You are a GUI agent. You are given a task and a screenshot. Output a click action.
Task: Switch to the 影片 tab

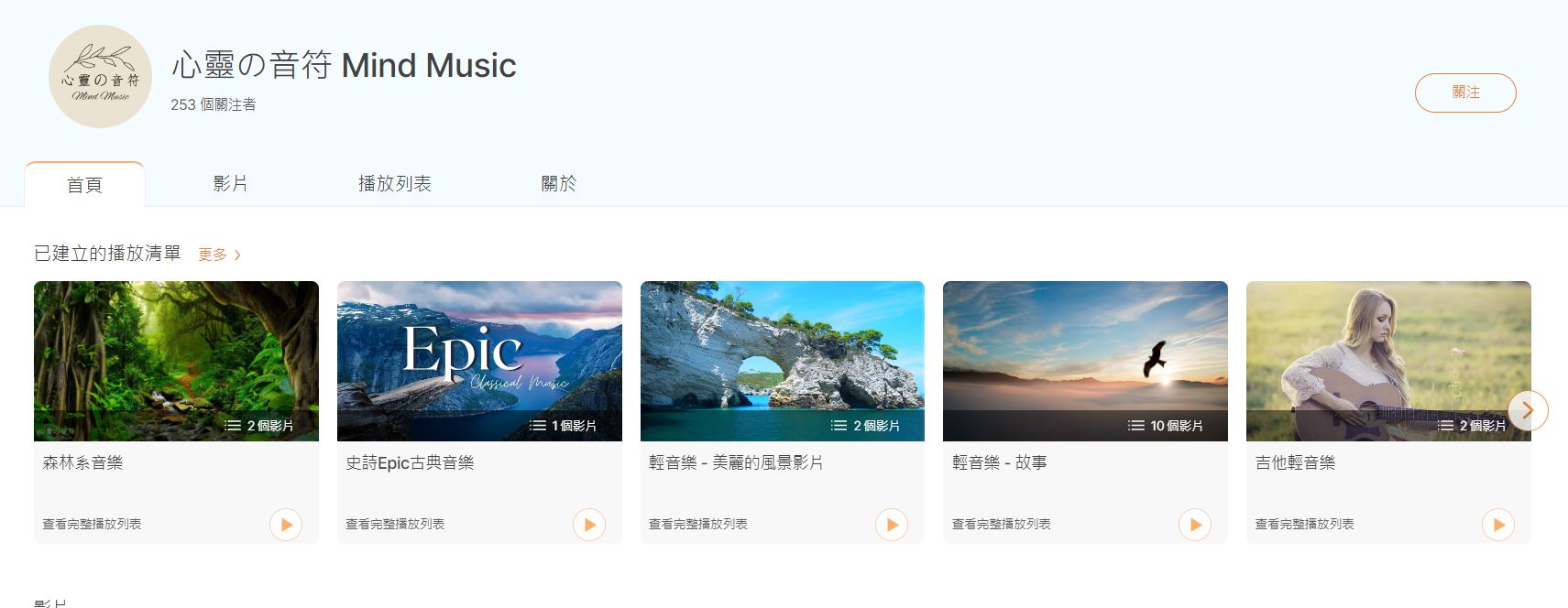point(230,184)
